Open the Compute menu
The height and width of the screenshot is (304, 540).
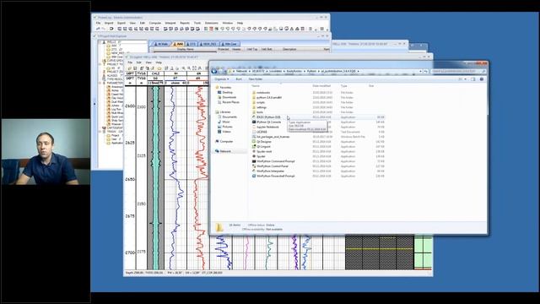coord(155,23)
